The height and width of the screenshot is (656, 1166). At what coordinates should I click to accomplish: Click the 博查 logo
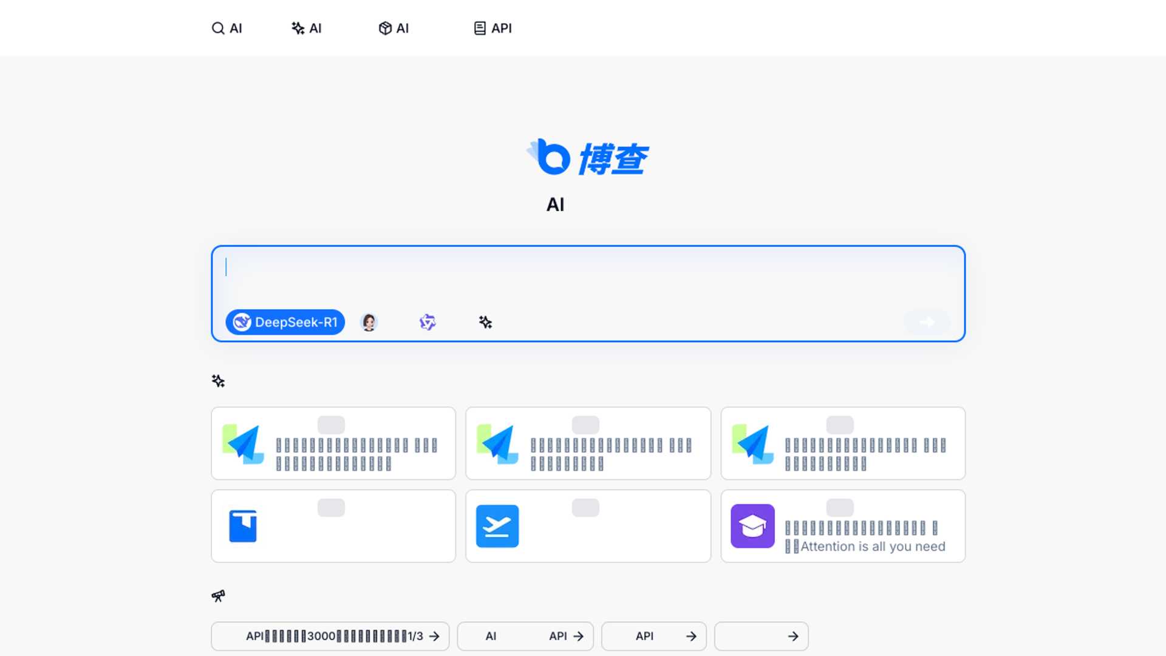coord(587,158)
